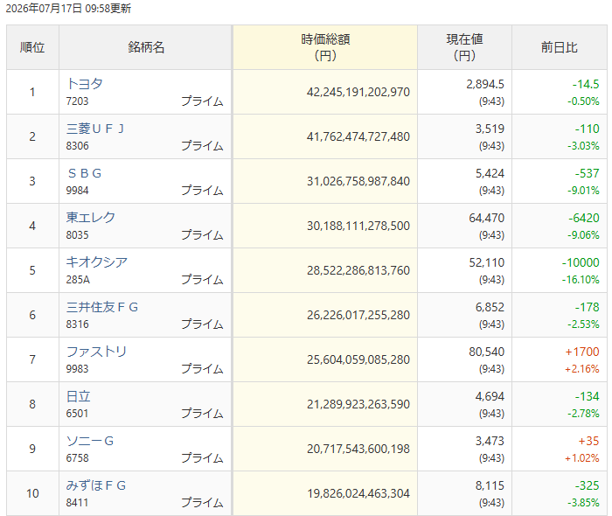Click the stock code 8411

[77, 502]
